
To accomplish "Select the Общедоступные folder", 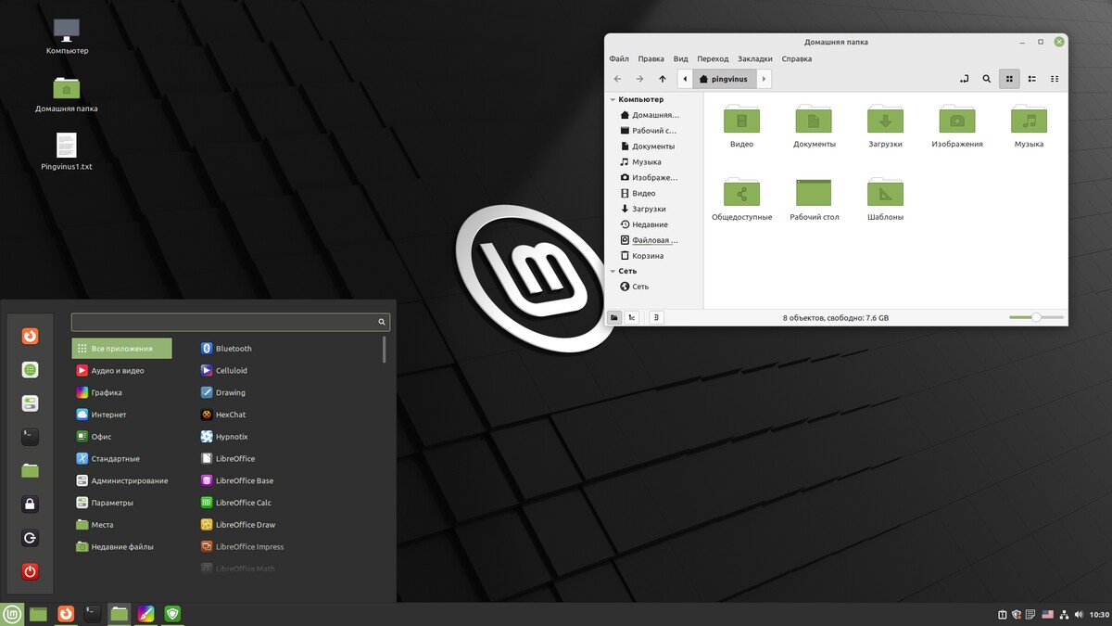I will [x=741, y=199].
